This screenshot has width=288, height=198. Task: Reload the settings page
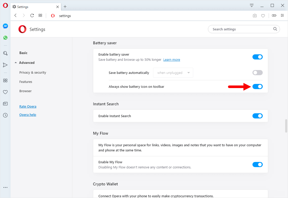tap(32, 16)
